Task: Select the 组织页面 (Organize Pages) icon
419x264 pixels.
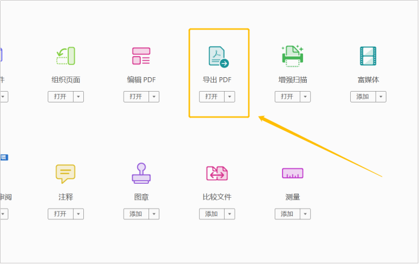Action: click(66, 55)
